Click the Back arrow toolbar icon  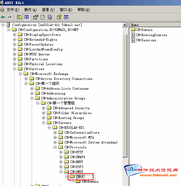coord(3,17)
